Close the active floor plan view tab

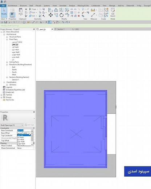52,29
